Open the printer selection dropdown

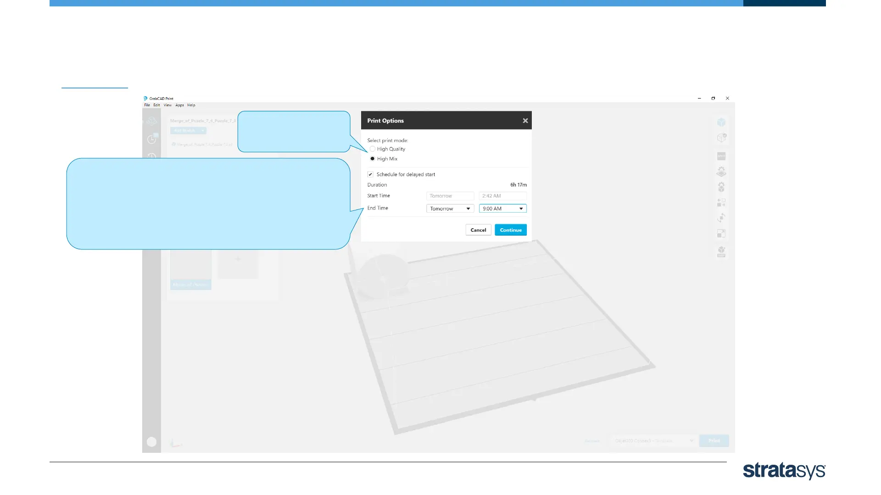click(654, 441)
